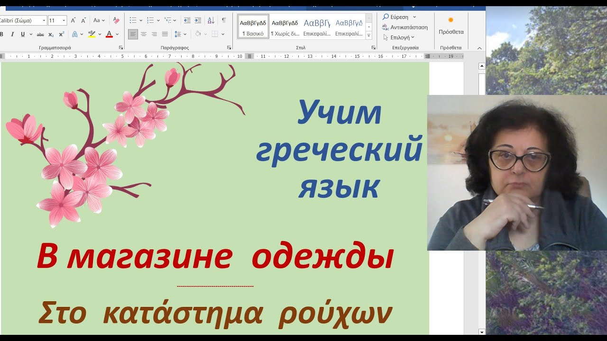This screenshot has width=607, height=341.
Task: Open the change case (Aa) dropdown
Action: (x=99, y=20)
